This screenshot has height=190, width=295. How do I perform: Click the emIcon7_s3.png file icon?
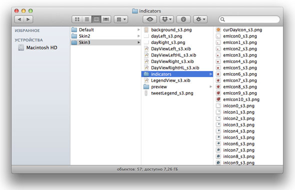click(218, 80)
